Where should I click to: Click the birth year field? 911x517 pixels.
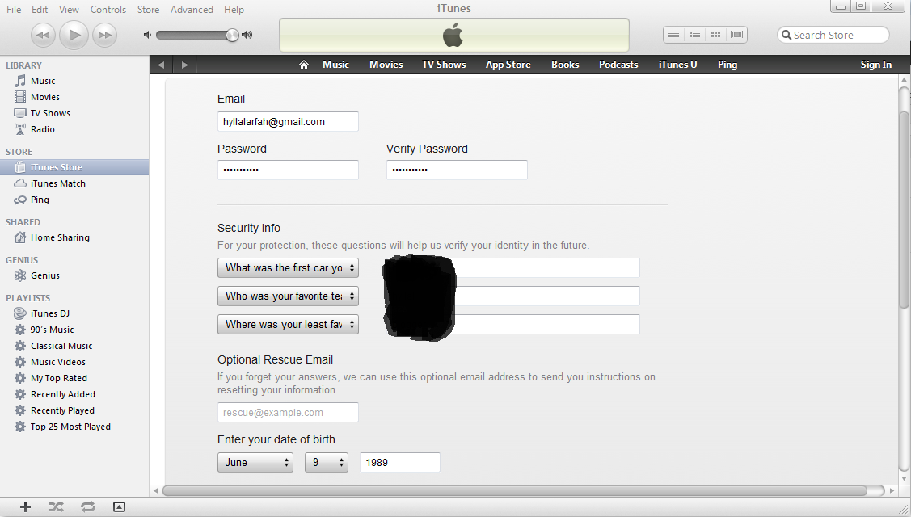point(399,462)
